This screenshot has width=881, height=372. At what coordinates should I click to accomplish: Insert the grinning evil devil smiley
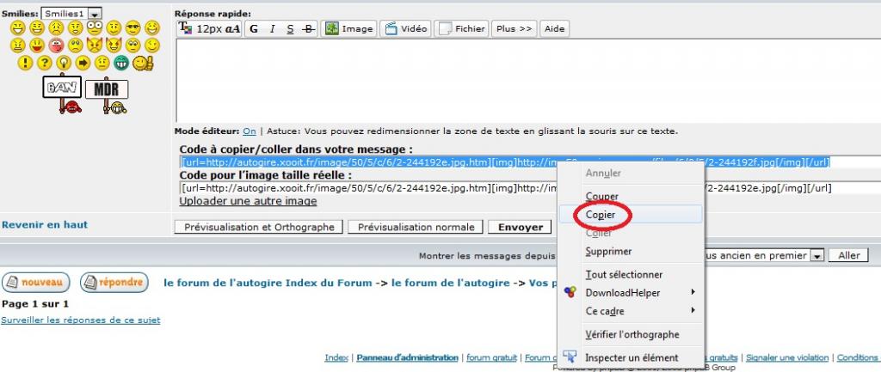coord(114,45)
